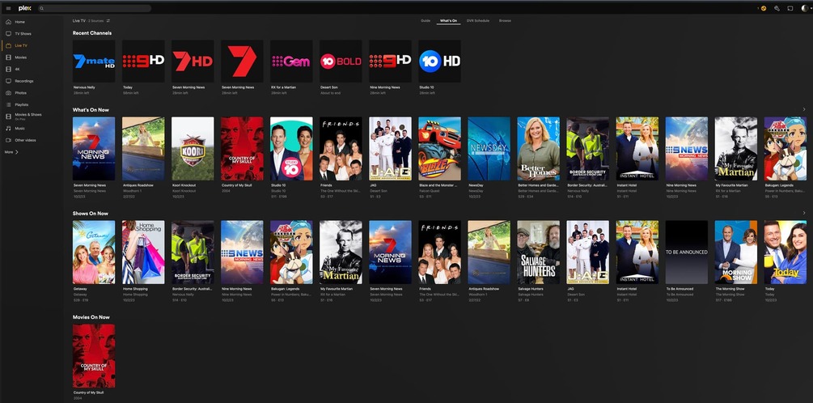Screen dimensions: 813x403
Task: Click the Plex logo
Action: [24, 8]
